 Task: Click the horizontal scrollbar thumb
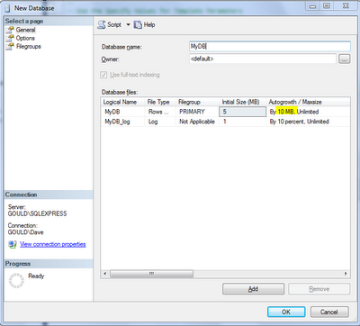[151, 274]
